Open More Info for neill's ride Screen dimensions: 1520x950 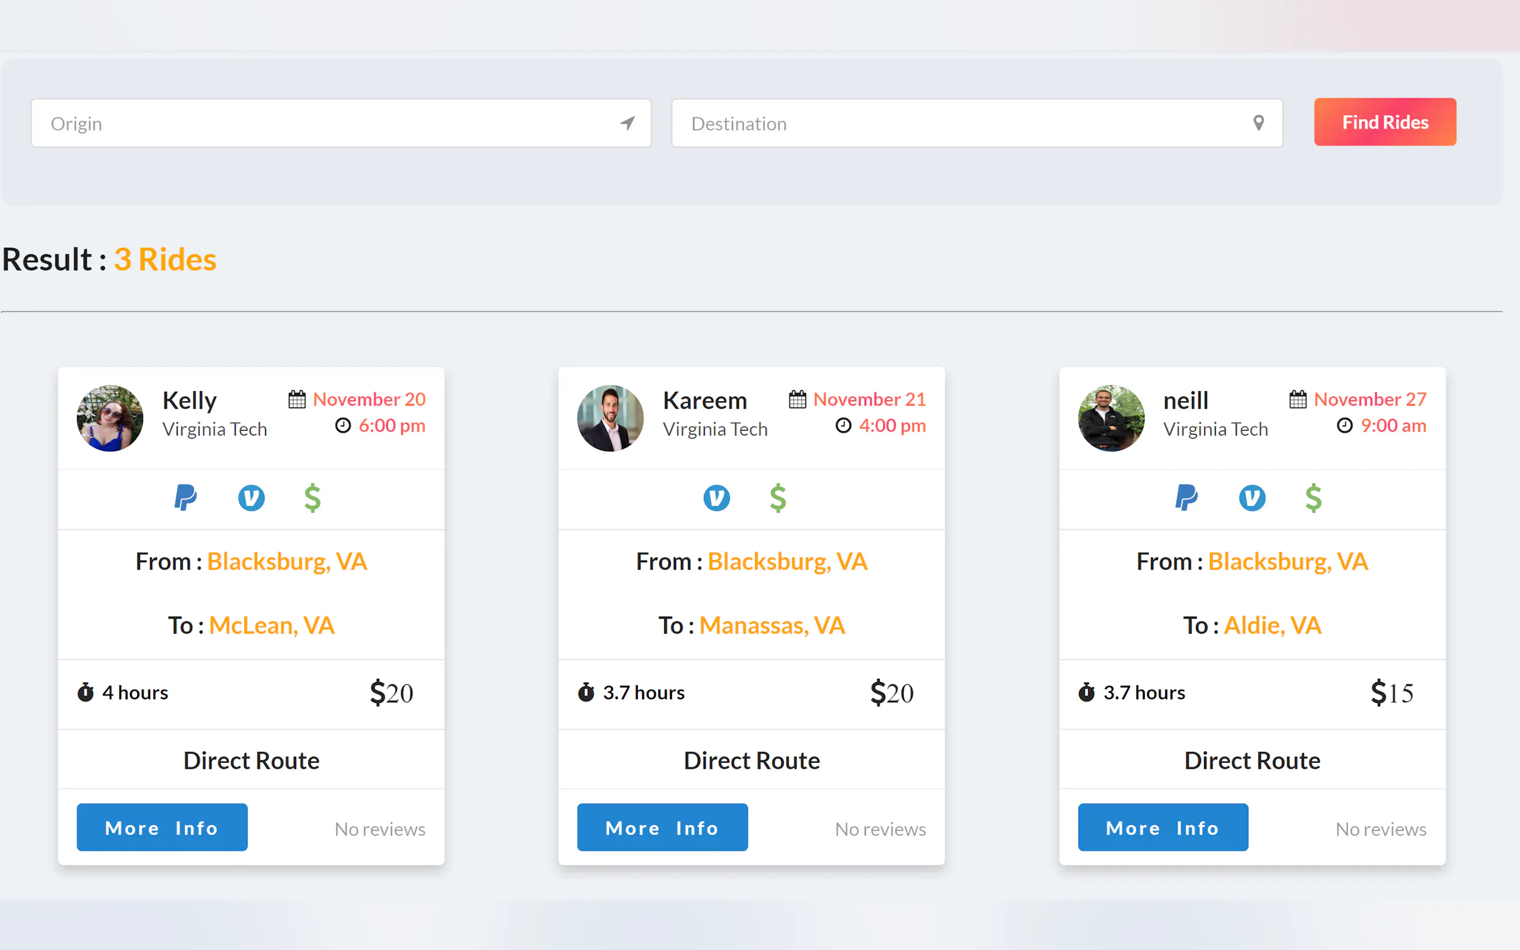click(1163, 827)
